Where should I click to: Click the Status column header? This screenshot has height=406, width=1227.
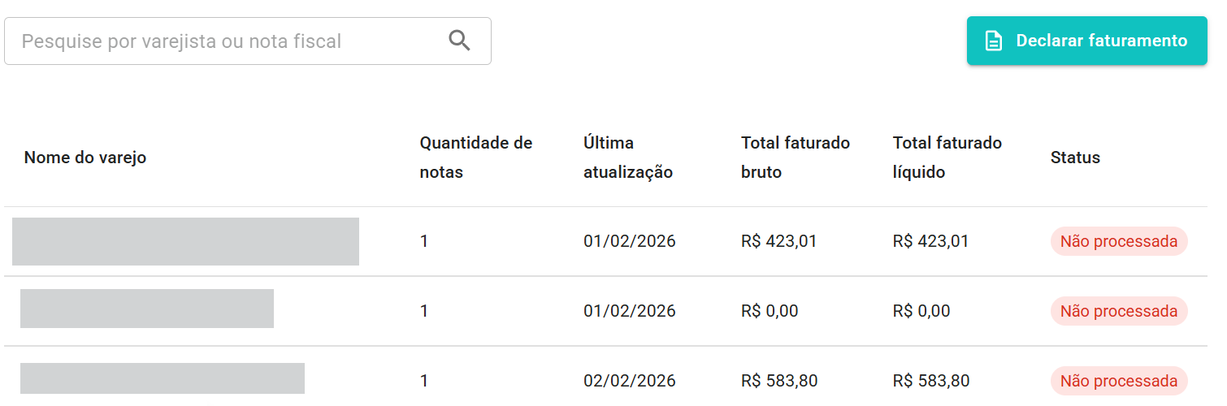pyautogui.click(x=1075, y=158)
